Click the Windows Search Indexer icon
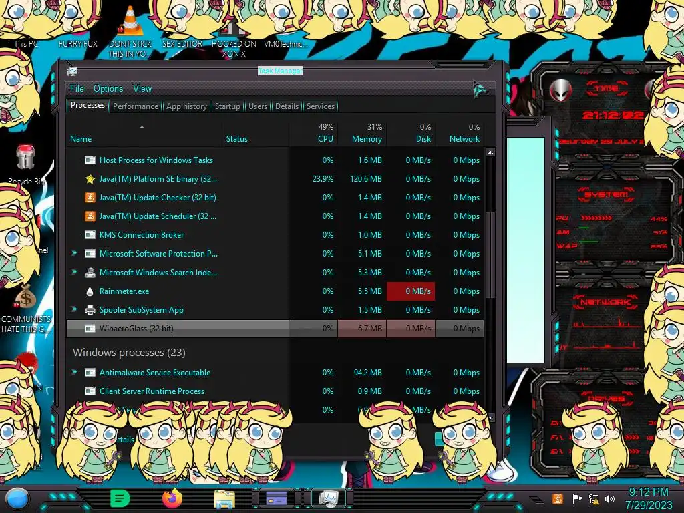684x513 pixels. pos(90,273)
